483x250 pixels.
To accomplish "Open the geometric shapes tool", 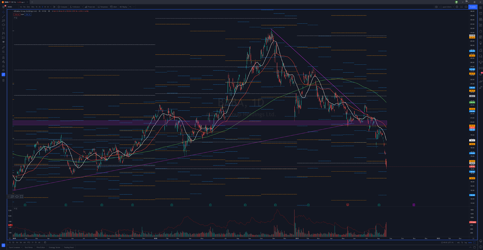I will tap(3, 25).
